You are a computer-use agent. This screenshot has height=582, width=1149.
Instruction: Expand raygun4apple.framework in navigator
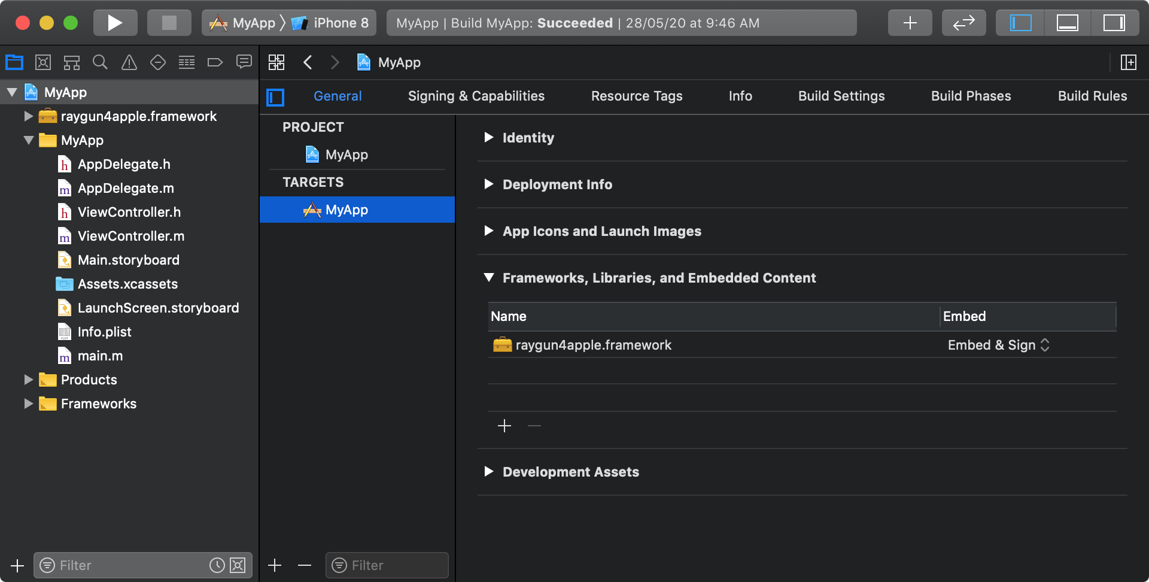pyautogui.click(x=28, y=116)
